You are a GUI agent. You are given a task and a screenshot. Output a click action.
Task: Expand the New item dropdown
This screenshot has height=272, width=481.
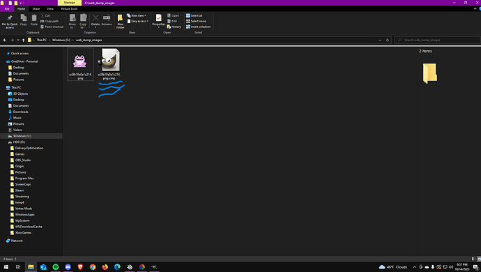[137, 15]
